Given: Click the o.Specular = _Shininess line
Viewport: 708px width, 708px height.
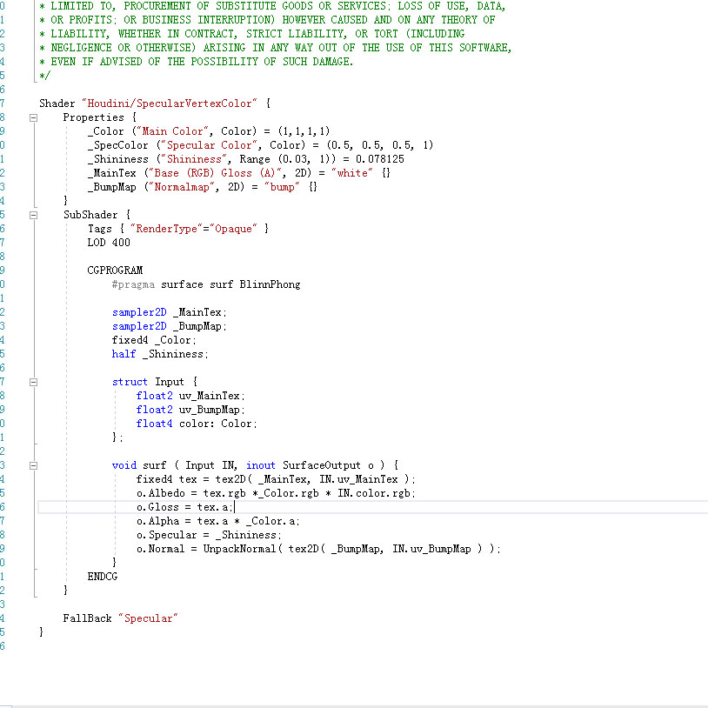Looking at the screenshot, I should pyautogui.click(x=209, y=536).
